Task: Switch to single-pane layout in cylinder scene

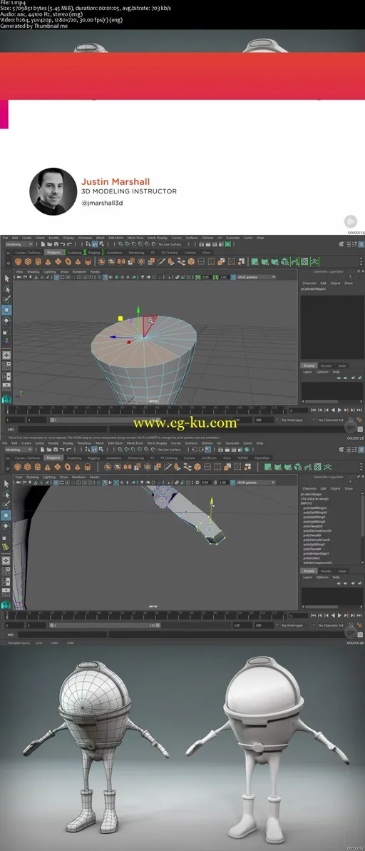Action: (x=6, y=356)
